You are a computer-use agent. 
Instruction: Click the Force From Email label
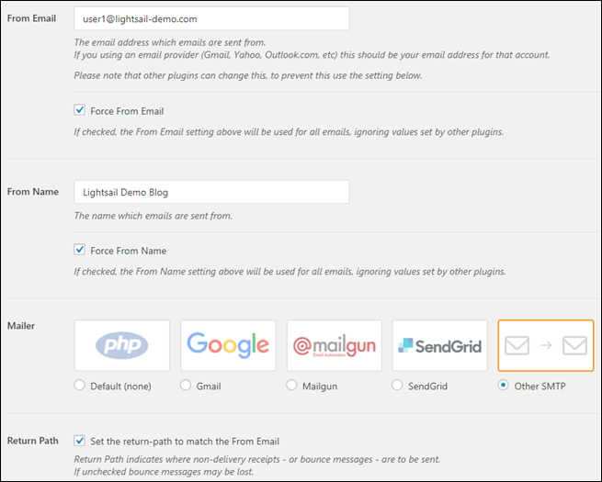pos(127,111)
